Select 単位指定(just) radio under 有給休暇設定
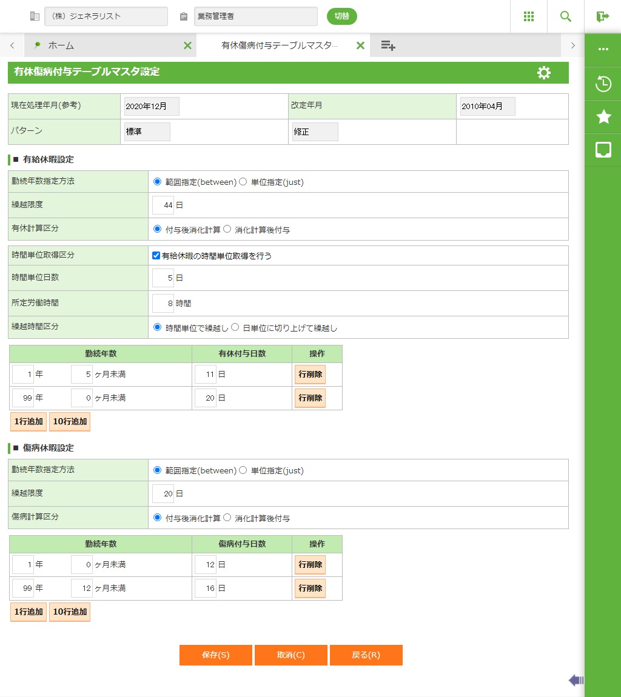The width and height of the screenshot is (621, 697). coord(243,182)
